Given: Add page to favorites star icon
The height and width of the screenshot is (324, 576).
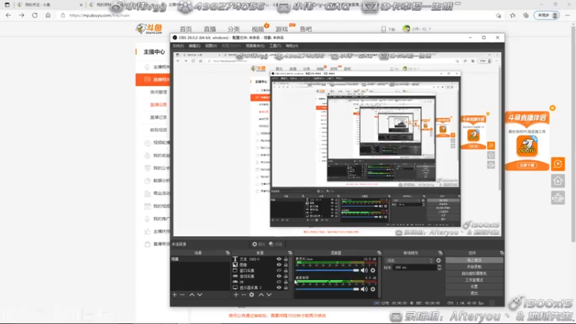Looking at the screenshot, I should (x=498, y=15).
